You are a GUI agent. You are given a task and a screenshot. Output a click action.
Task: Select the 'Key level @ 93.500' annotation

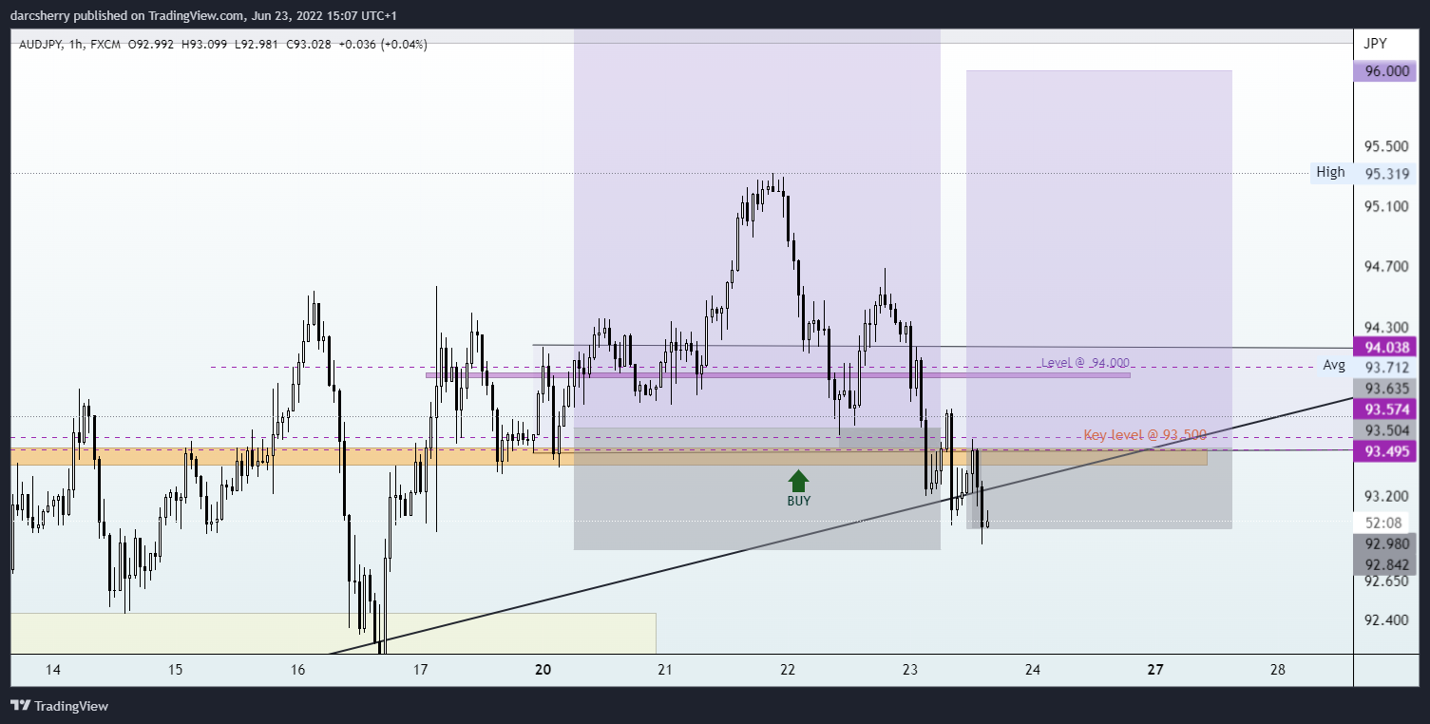point(1145,435)
